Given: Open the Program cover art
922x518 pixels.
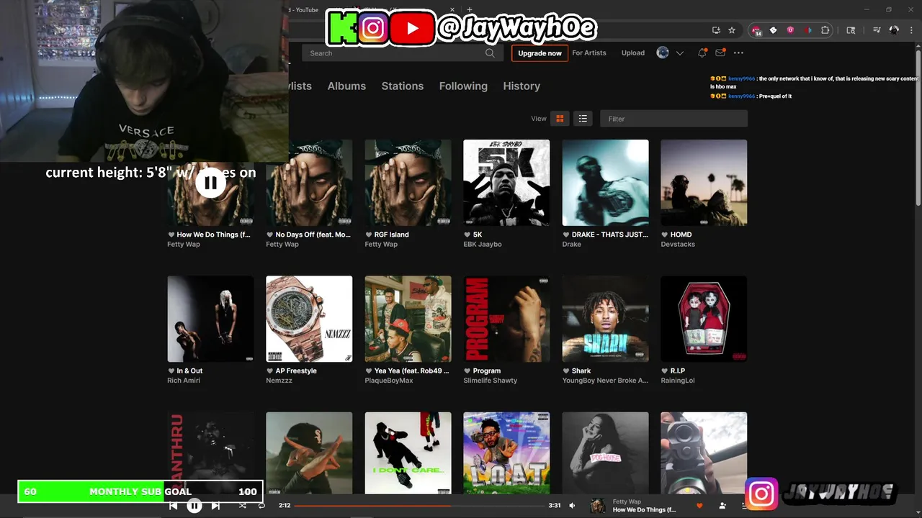Looking at the screenshot, I should (x=506, y=319).
